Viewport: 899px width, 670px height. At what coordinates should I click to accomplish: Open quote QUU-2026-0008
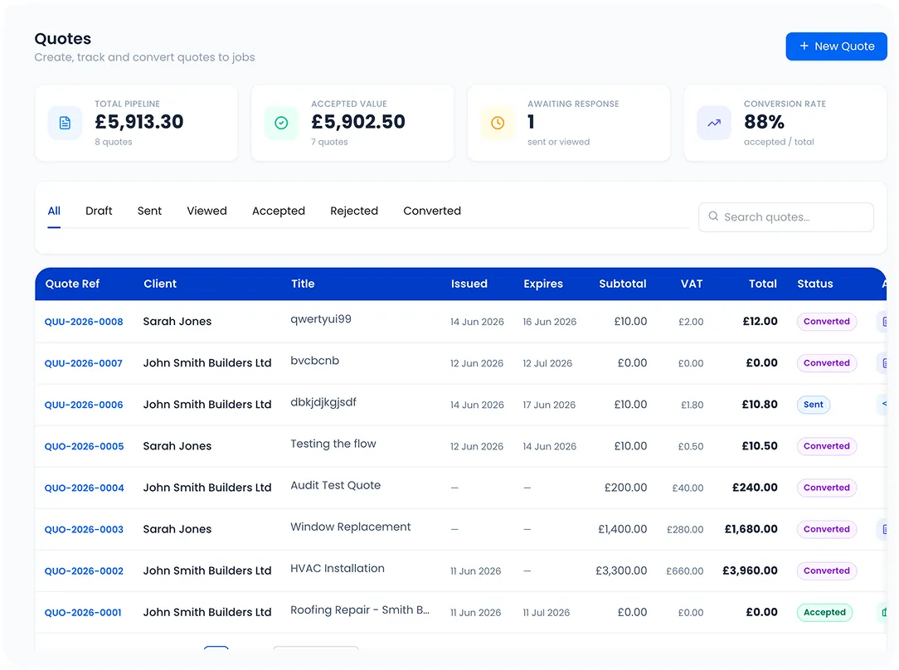84,322
